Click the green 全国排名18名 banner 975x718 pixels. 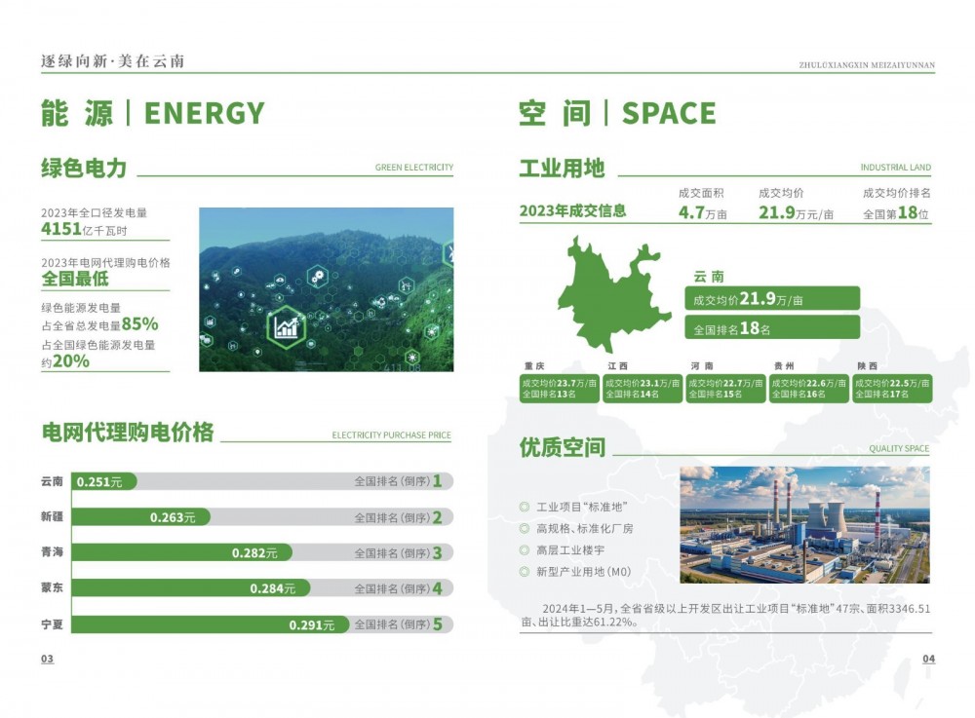[x=772, y=328]
